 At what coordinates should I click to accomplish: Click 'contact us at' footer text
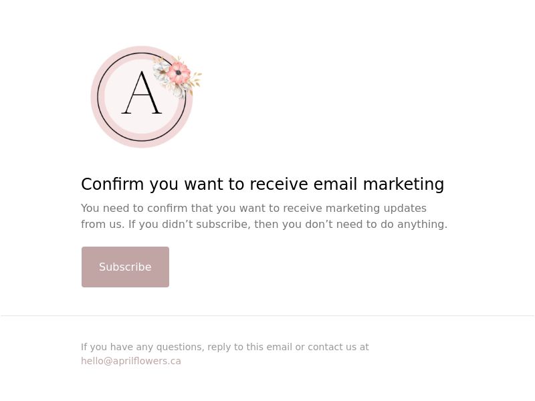[x=338, y=347]
